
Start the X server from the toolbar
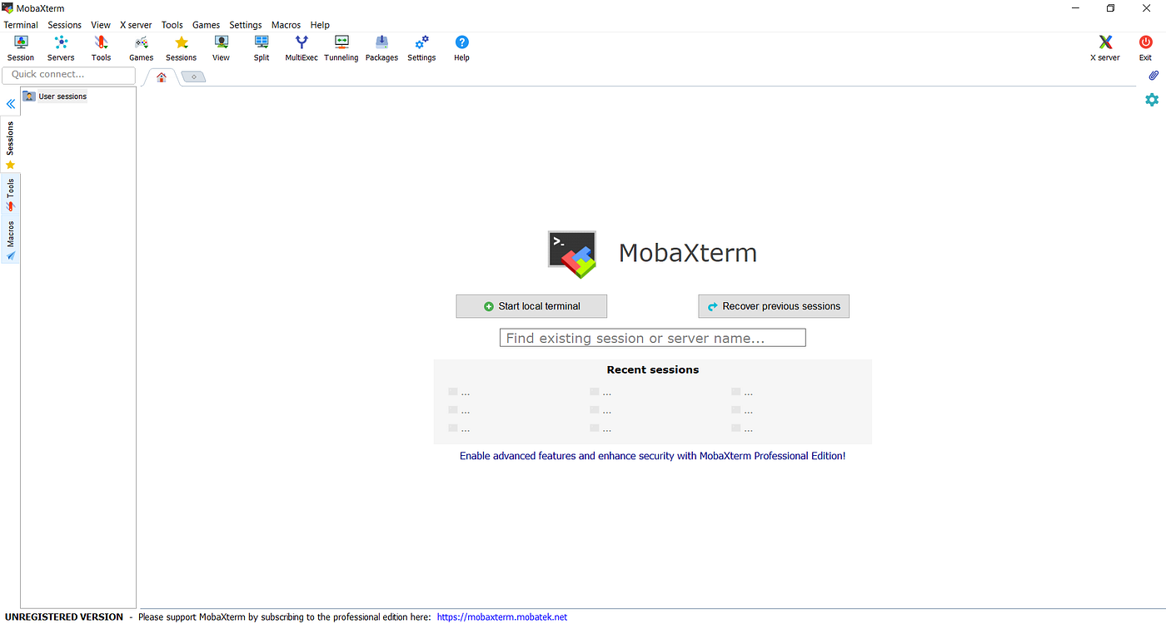(1104, 47)
